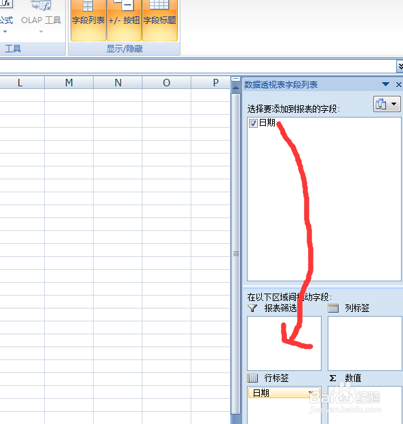Screen dimensions: 403x424
Task: Click the 显示/隐藏 group label
Action: pyautogui.click(x=124, y=49)
